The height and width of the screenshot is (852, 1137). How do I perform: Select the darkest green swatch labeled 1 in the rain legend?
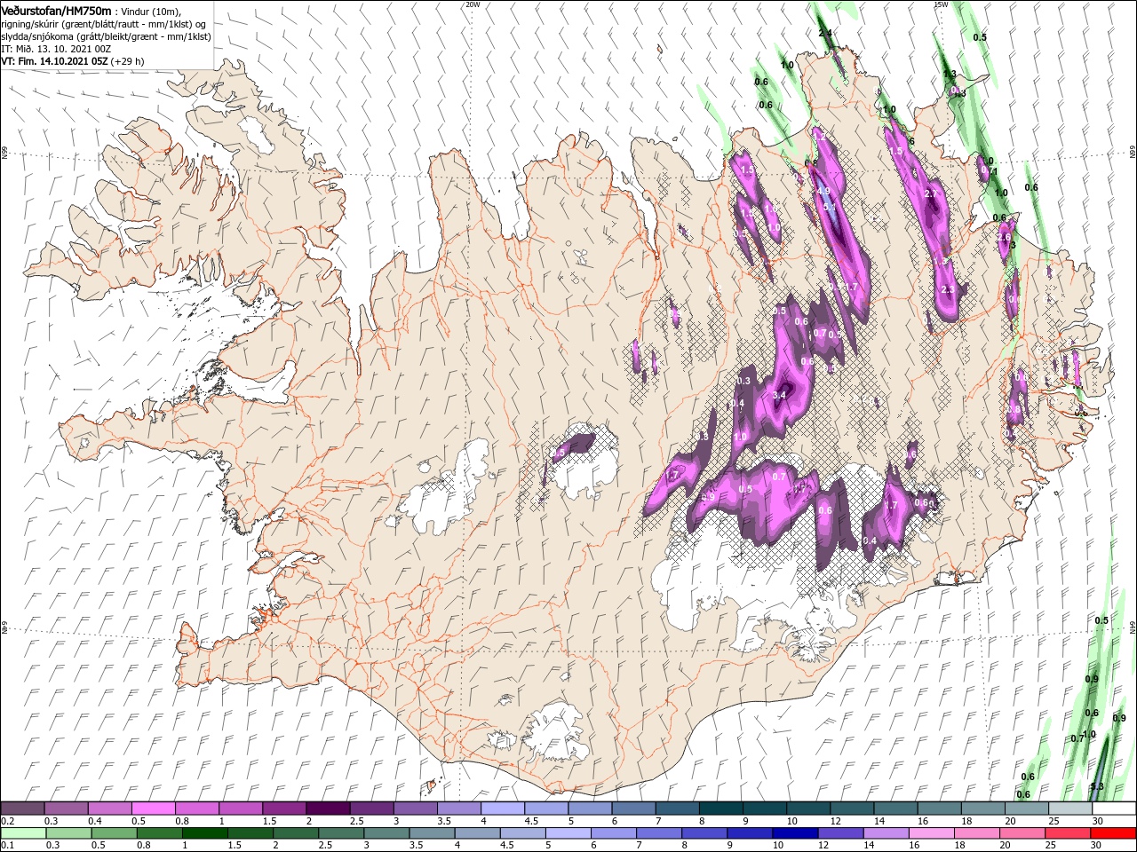pyautogui.click(x=205, y=833)
